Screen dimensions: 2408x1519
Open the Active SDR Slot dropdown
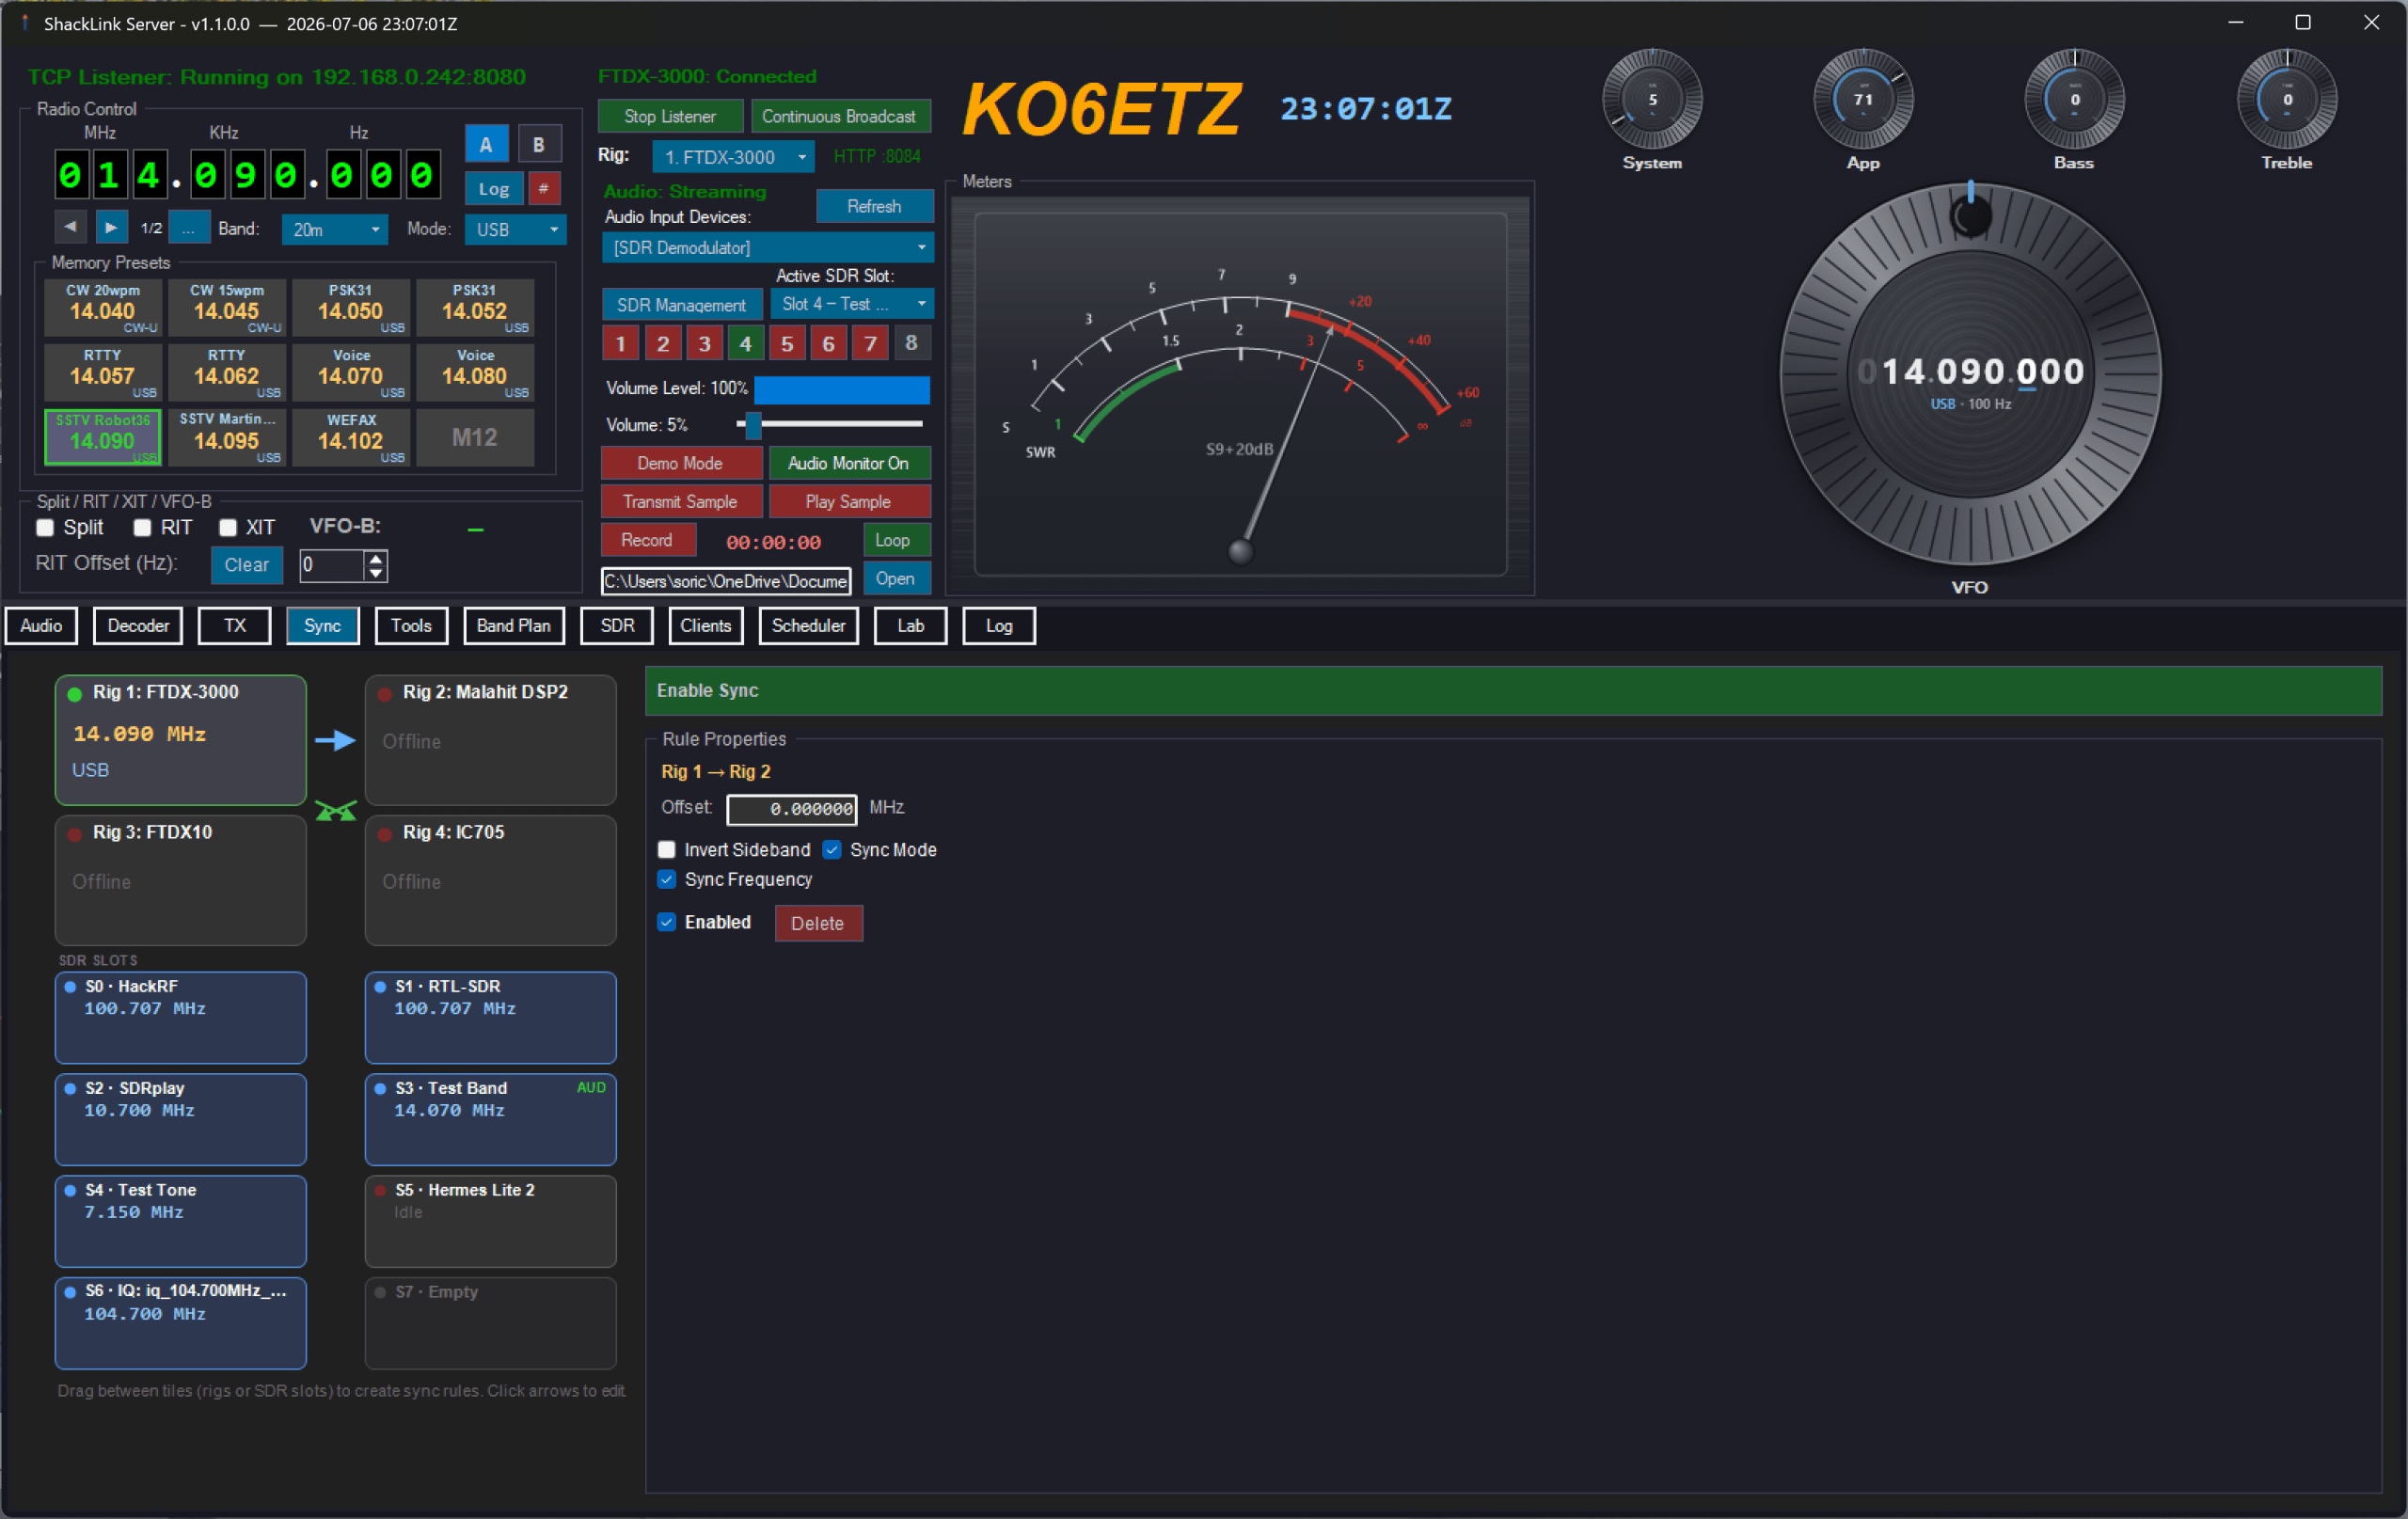(x=851, y=303)
